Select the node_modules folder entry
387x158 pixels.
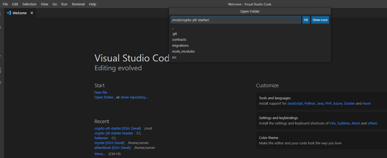coord(250,52)
